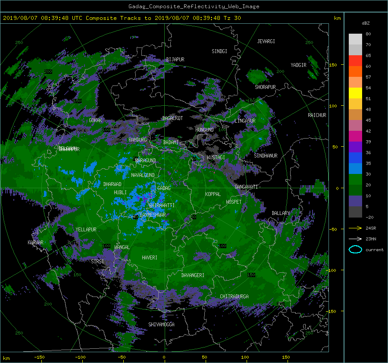Click the HAVERI city label
The height and width of the screenshot is (363, 388).
click(x=150, y=258)
